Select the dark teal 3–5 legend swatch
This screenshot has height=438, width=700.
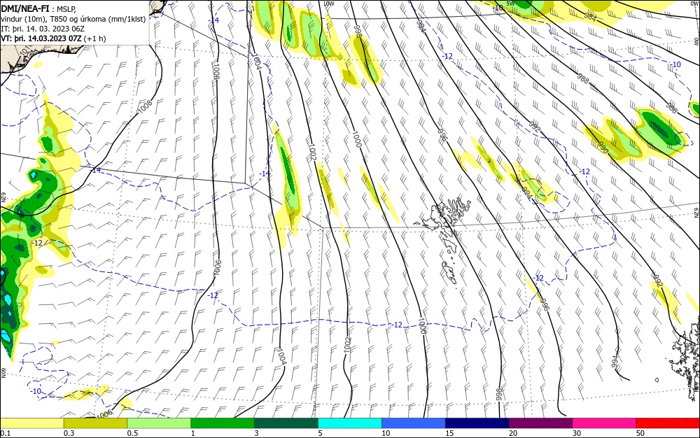[x=286, y=423]
